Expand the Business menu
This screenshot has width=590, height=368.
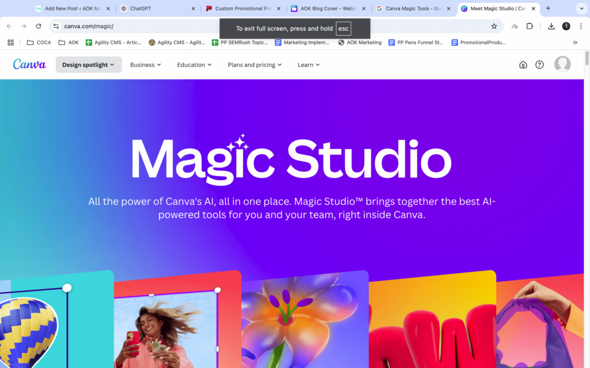pos(146,64)
